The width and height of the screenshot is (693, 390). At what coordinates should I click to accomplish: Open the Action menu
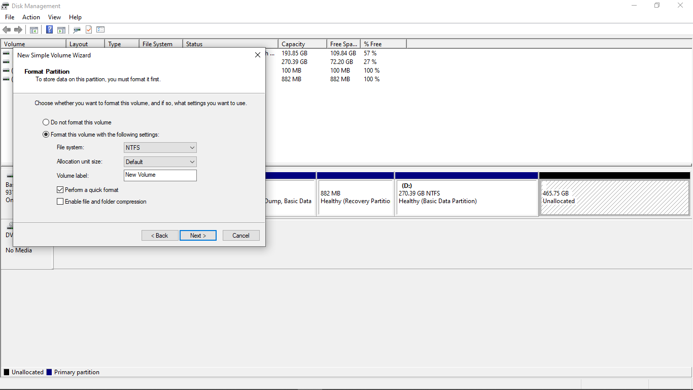tap(31, 17)
